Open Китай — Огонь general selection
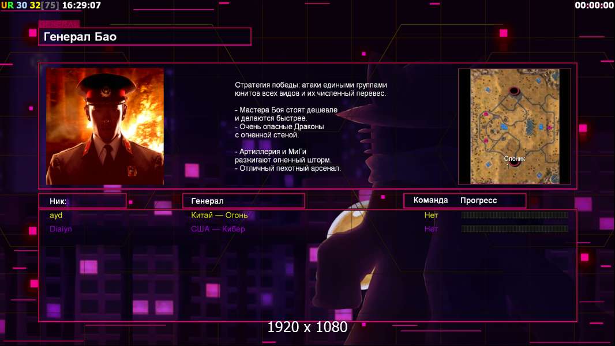615x346 pixels. point(219,215)
